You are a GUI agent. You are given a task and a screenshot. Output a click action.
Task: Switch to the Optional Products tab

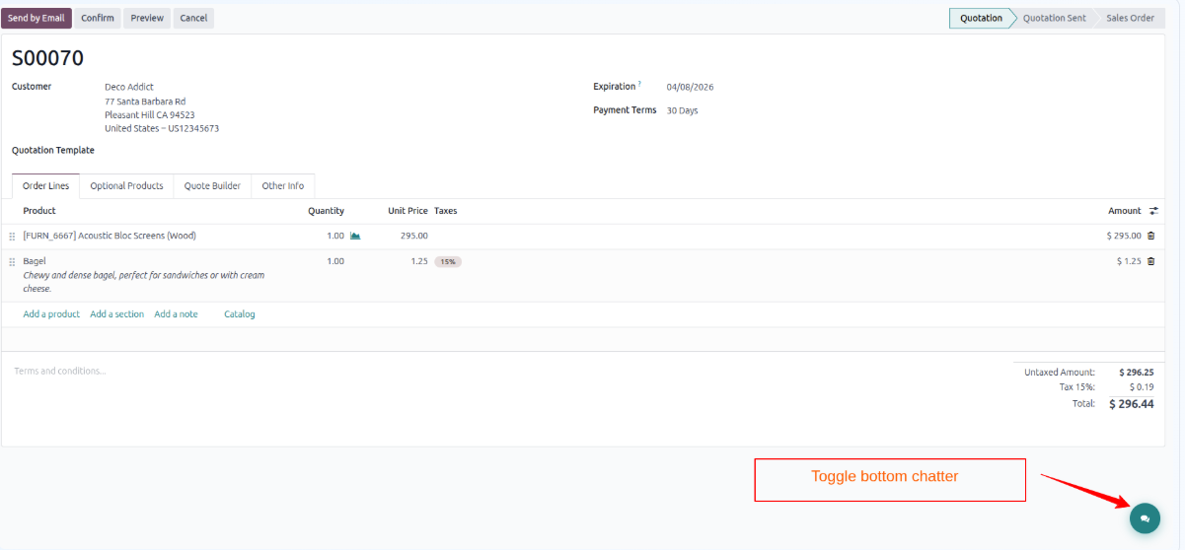pyautogui.click(x=126, y=186)
